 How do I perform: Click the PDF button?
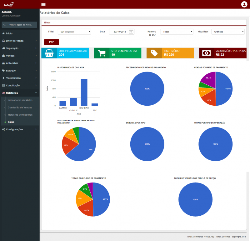click(x=52, y=42)
